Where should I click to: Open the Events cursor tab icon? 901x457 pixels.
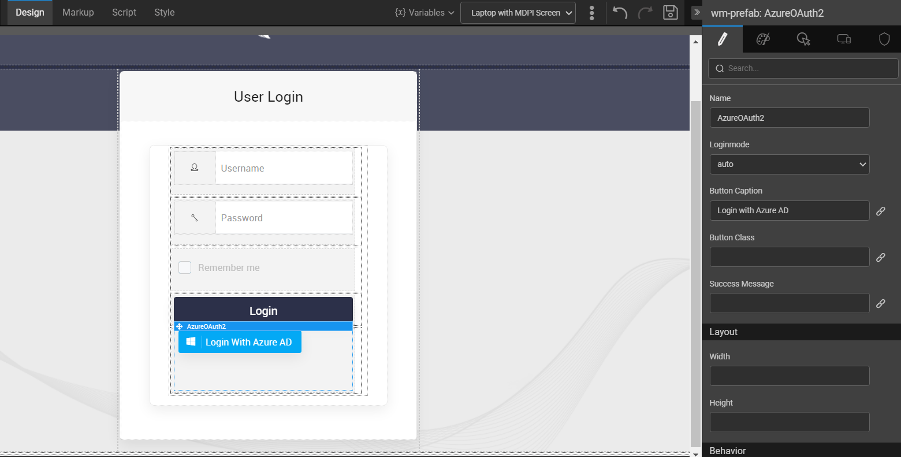(803, 39)
